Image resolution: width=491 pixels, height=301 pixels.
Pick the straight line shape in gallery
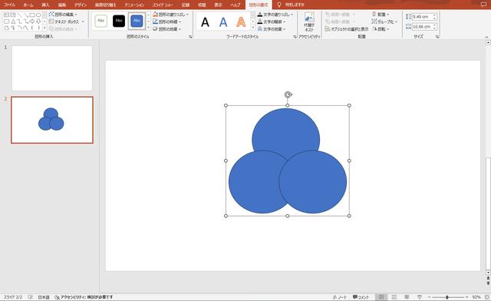(x=20, y=15)
